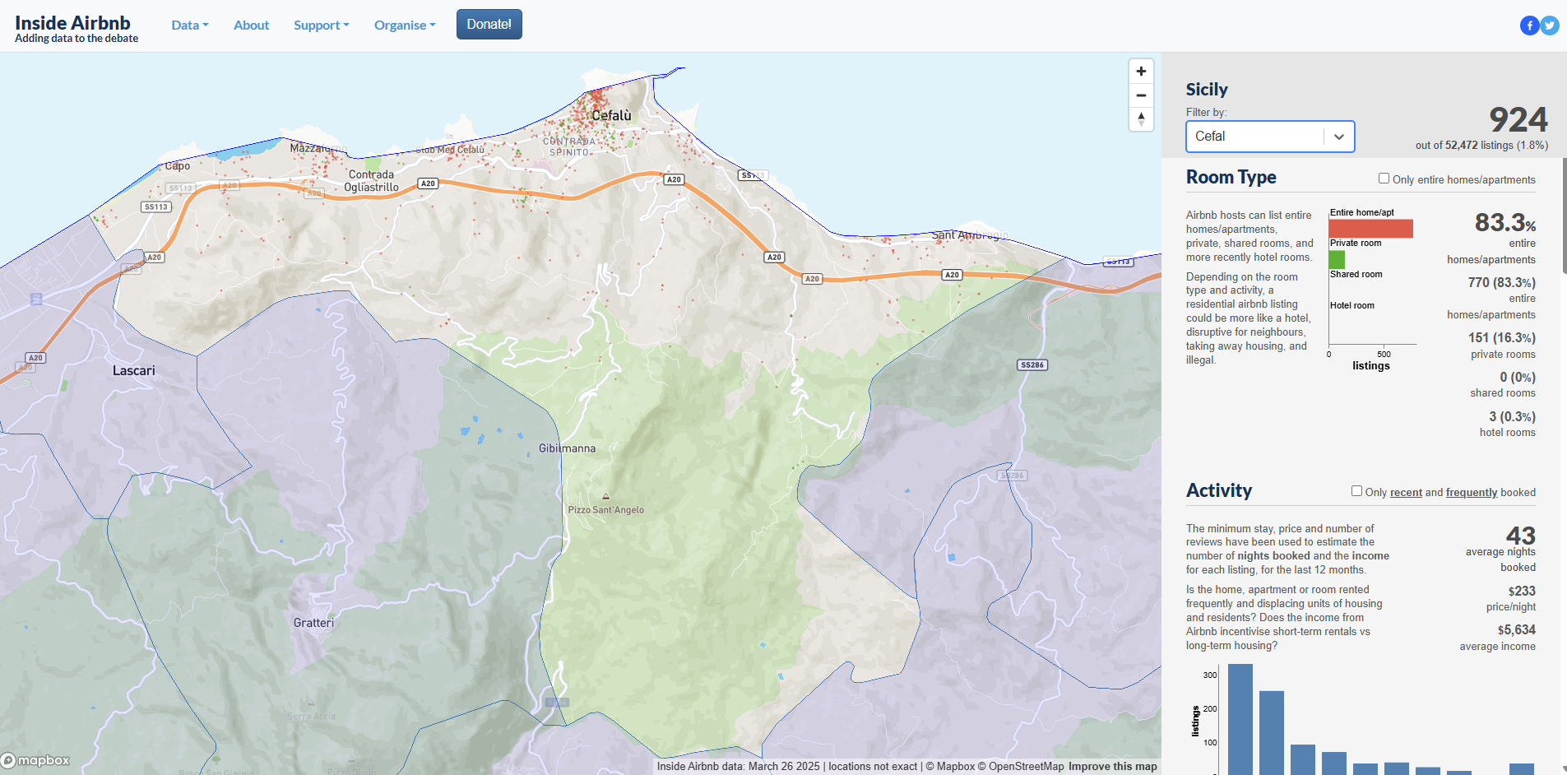Viewport: 1567px width, 775px height.
Task: Open the Mapbox attribution link
Action: pyautogui.click(x=950, y=766)
